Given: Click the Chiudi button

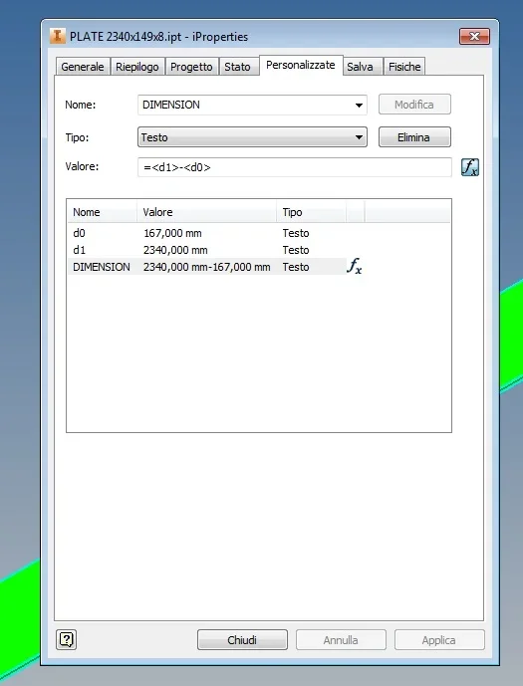Looking at the screenshot, I should pyautogui.click(x=242, y=640).
